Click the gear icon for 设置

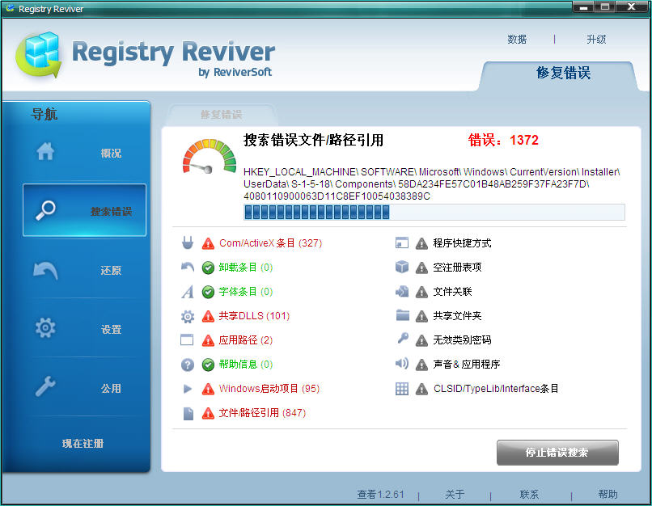coord(46,328)
